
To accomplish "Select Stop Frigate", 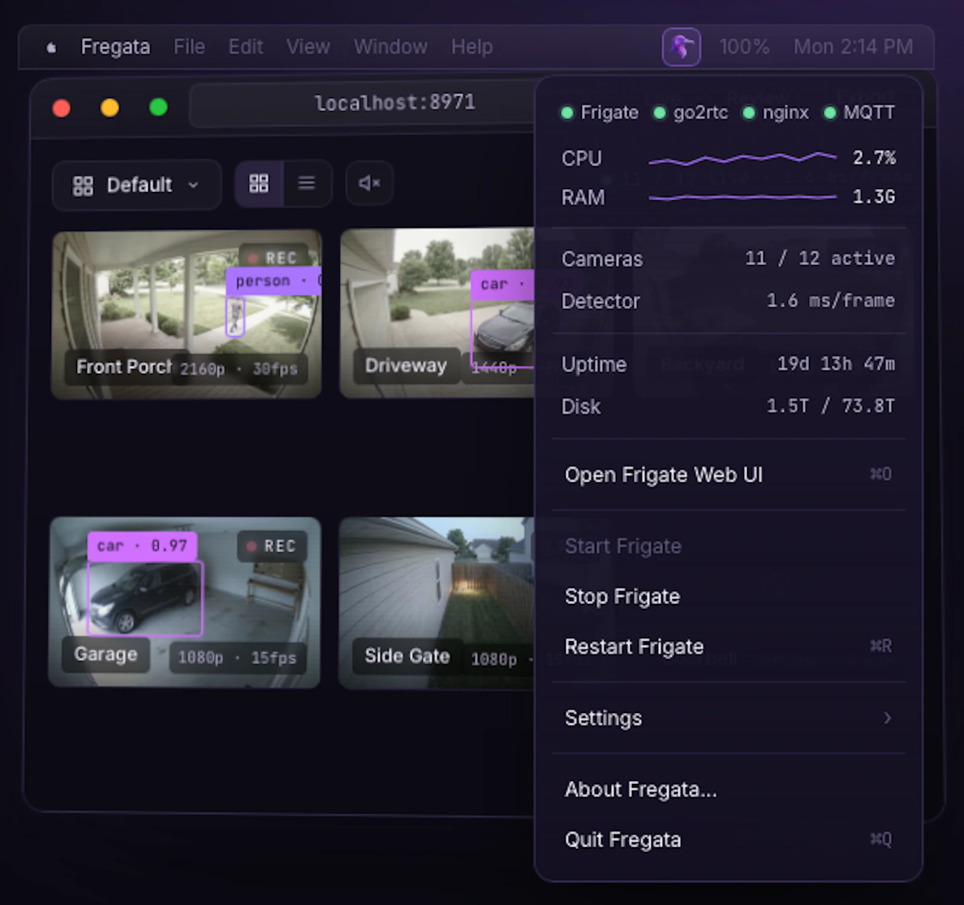I will [x=728, y=596].
